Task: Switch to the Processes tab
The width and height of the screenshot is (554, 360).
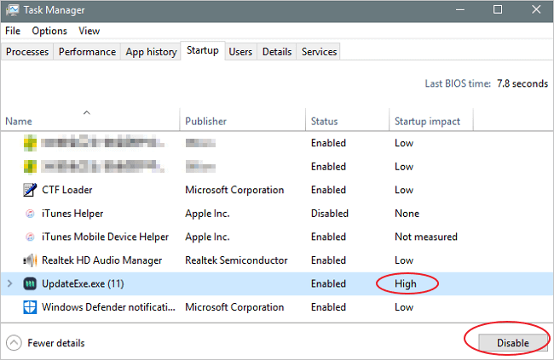Action: point(27,52)
